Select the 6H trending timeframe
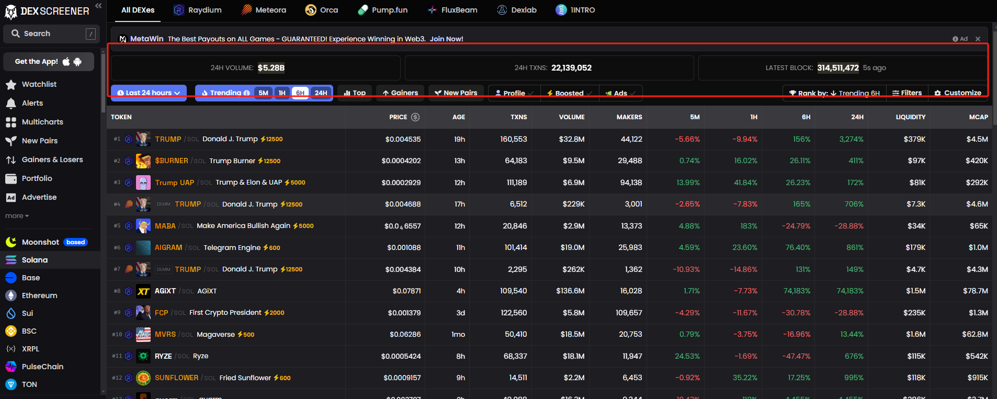Screen dimensions: 997x399 pos(300,93)
